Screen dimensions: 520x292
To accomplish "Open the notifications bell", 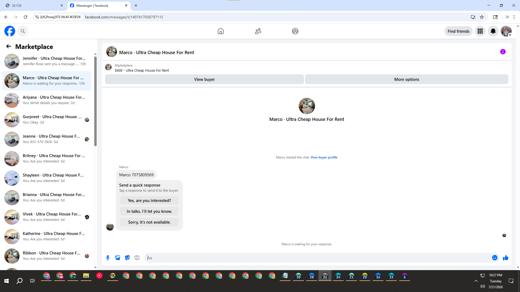I will (x=493, y=31).
